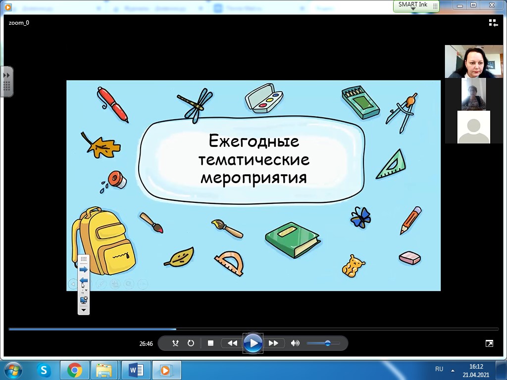This screenshot has width=507, height=380.
Task: Switch to Library view icon
Action: point(493,23)
